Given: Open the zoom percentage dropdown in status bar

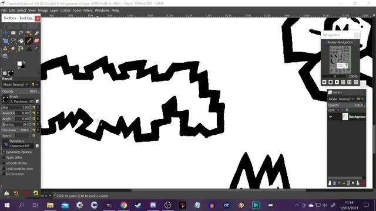Looking at the screenshot, I should coord(50,196).
